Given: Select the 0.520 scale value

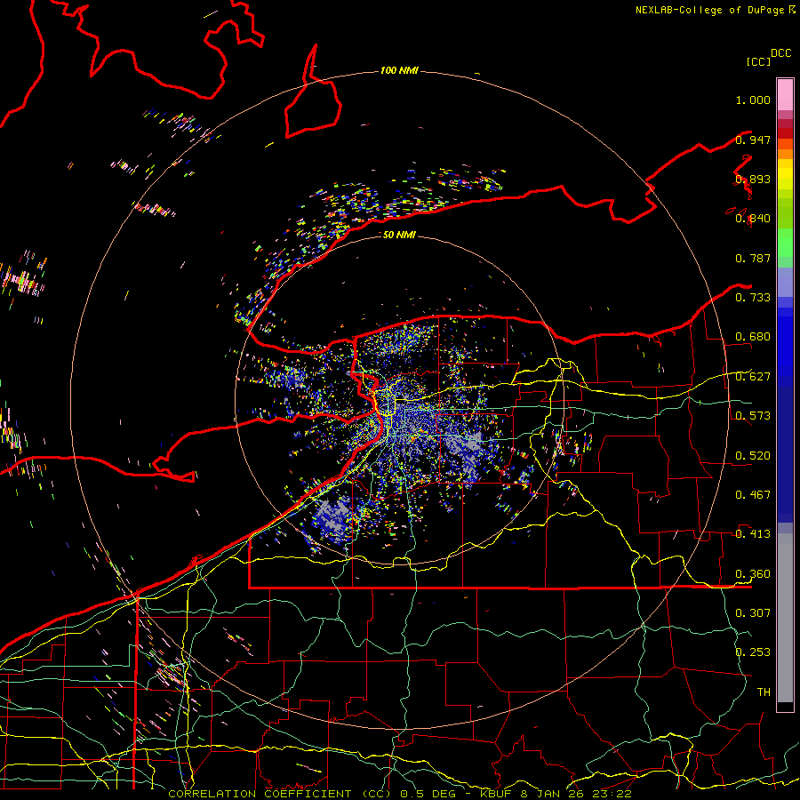Looking at the screenshot, I should coord(753,456).
